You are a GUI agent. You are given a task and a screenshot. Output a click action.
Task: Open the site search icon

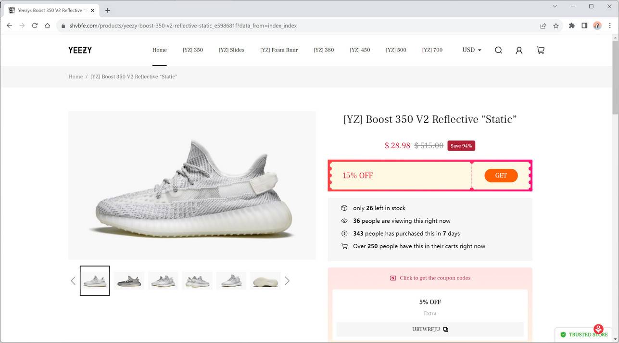(x=498, y=50)
